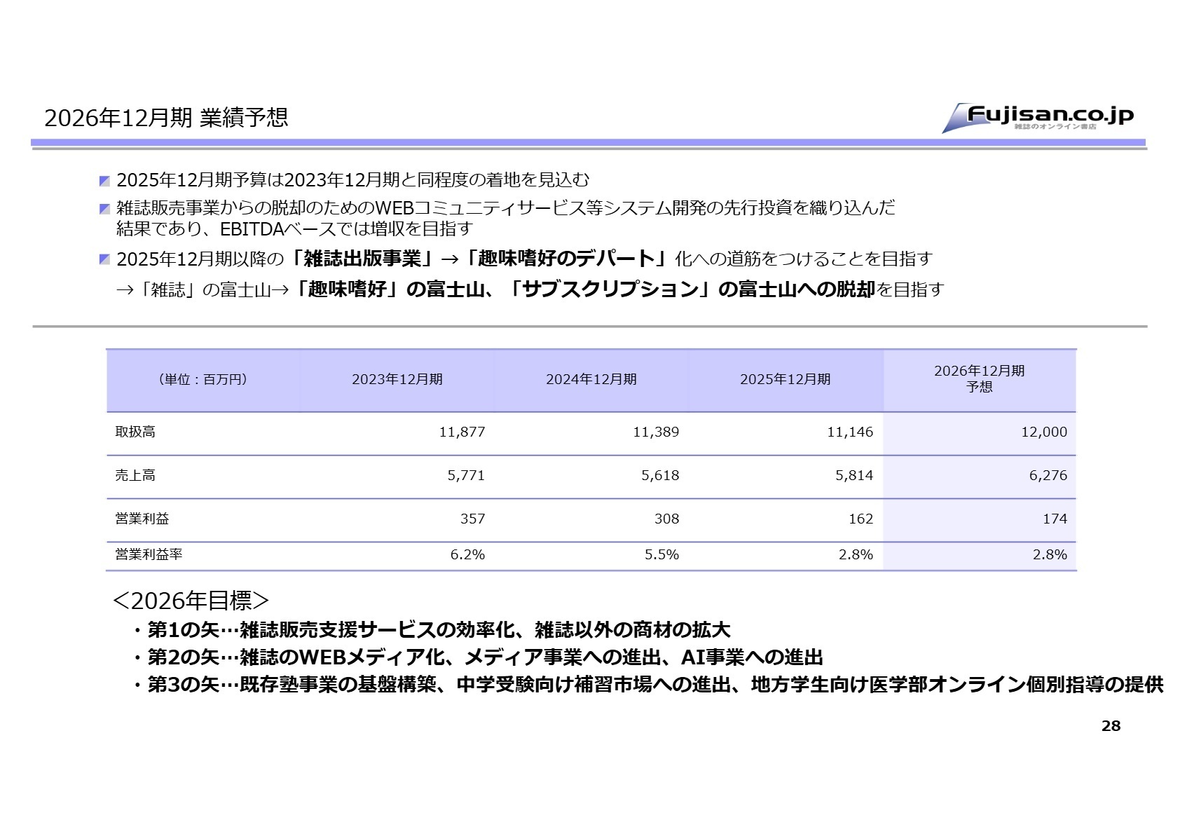Select the bullet icon before 2025年12月期以降 line

click(104, 259)
